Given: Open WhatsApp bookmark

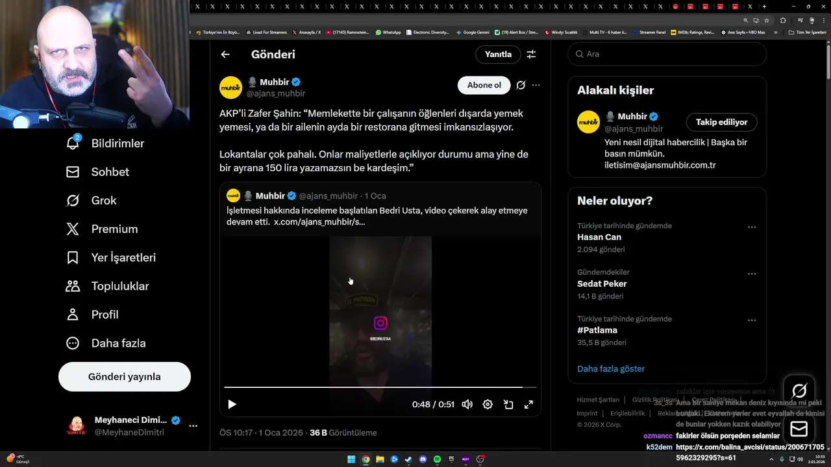Looking at the screenshot, I should point(388,32).
